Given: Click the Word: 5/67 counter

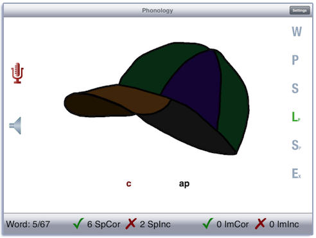Looking at the screenshot, I should pyautogui.click(x=28, y=224).
